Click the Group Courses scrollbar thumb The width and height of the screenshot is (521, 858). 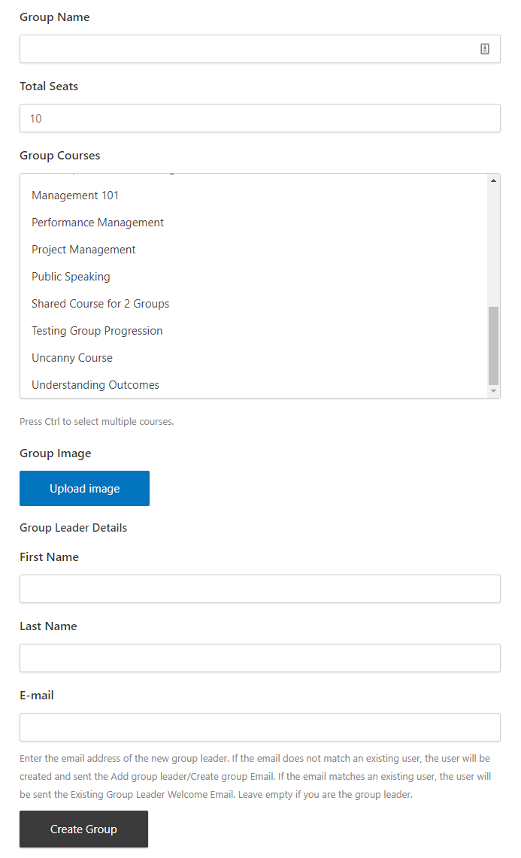(x=493, y=346)
